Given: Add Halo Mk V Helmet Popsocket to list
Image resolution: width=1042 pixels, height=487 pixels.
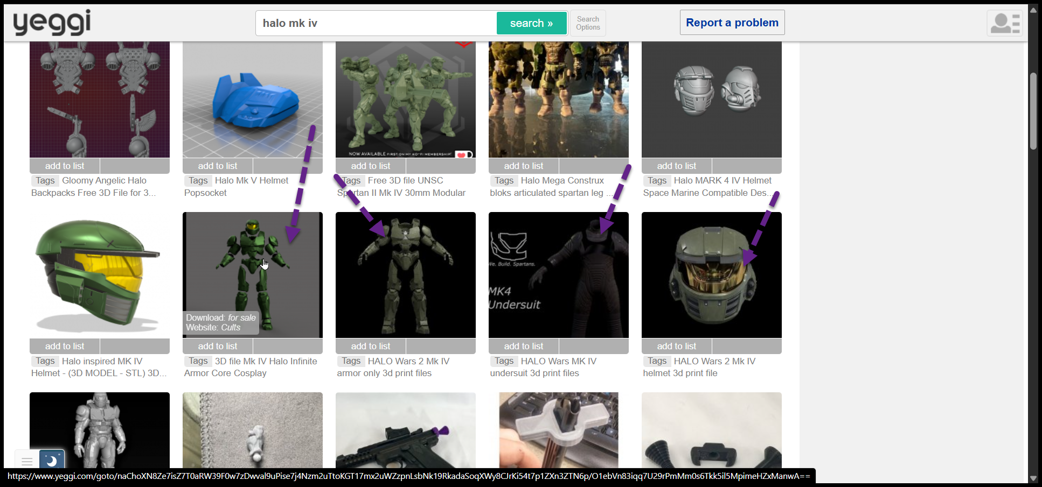Looking at the screenshot, I should pos(218,166).
